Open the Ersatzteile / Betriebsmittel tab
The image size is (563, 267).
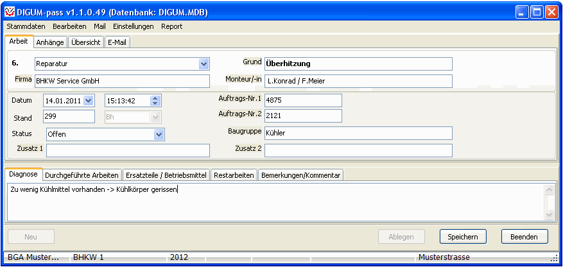tap(166, 175)
